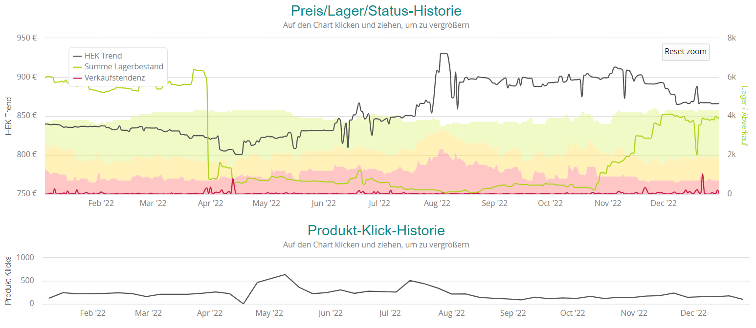Select Aug '22 label on the price chart axis
The image size is (756, 328).
coord(437,204)
